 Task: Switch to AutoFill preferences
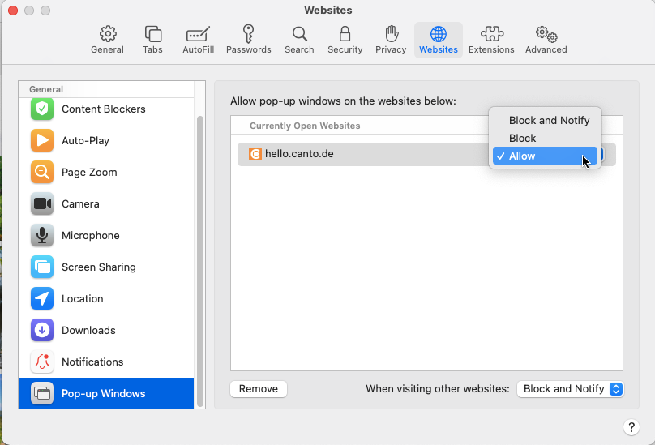pos(198,40)
